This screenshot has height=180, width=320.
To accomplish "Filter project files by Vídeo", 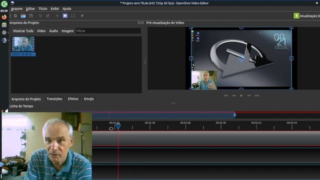I will coord(41,31).
